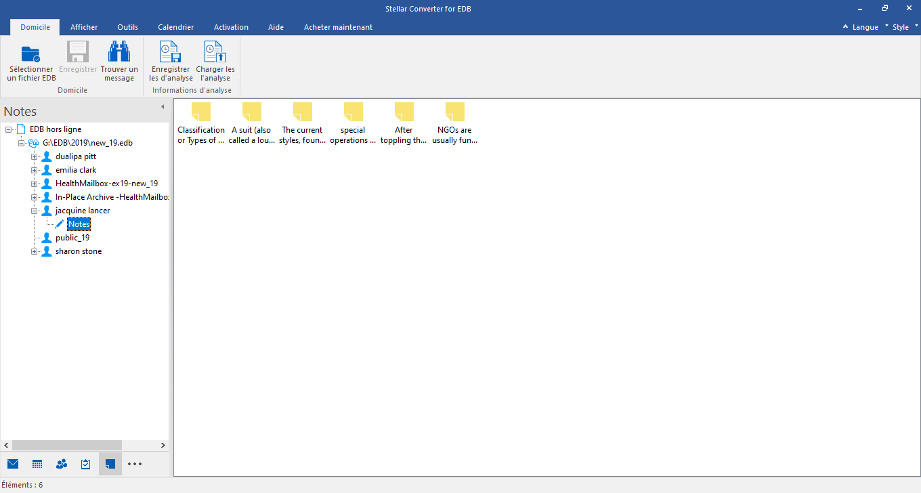
Task: Click tree horizontal scrollbar left arrow
Action: (x=7, y=446)
